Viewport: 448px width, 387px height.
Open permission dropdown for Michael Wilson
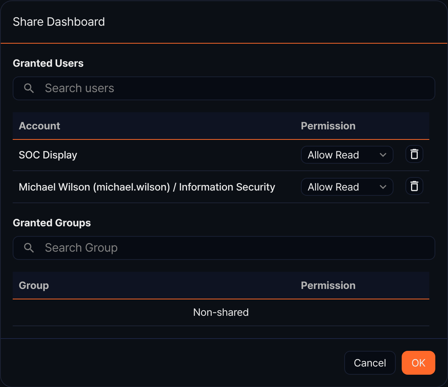click(347, 187)
